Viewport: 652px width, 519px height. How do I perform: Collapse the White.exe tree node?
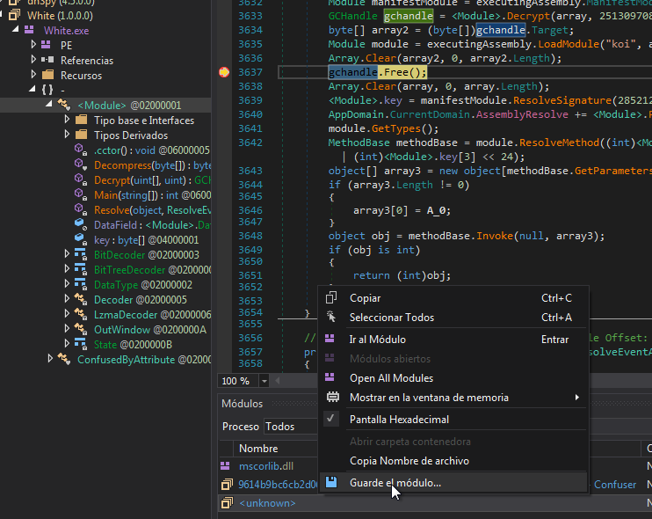click(16, 30)
